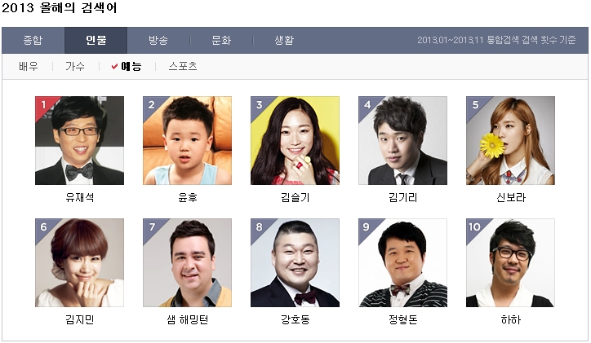Open the 문화 tab
The image size is (591, 343).
coord(221,40)
